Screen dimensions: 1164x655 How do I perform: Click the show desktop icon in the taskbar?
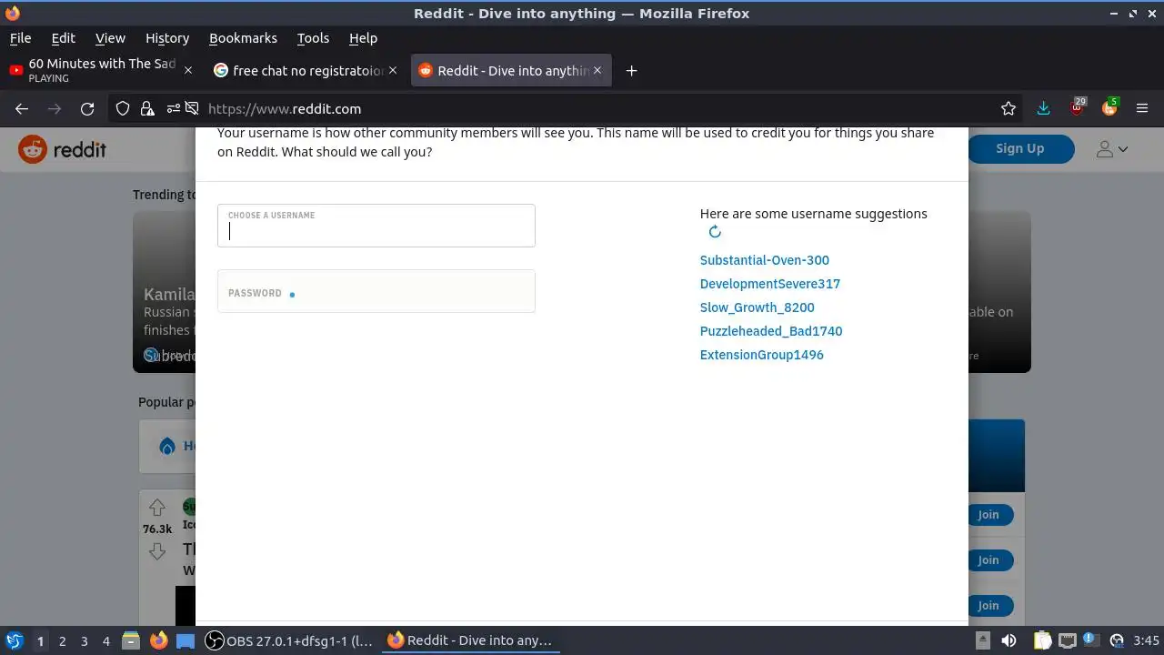(x=186, y=640)
